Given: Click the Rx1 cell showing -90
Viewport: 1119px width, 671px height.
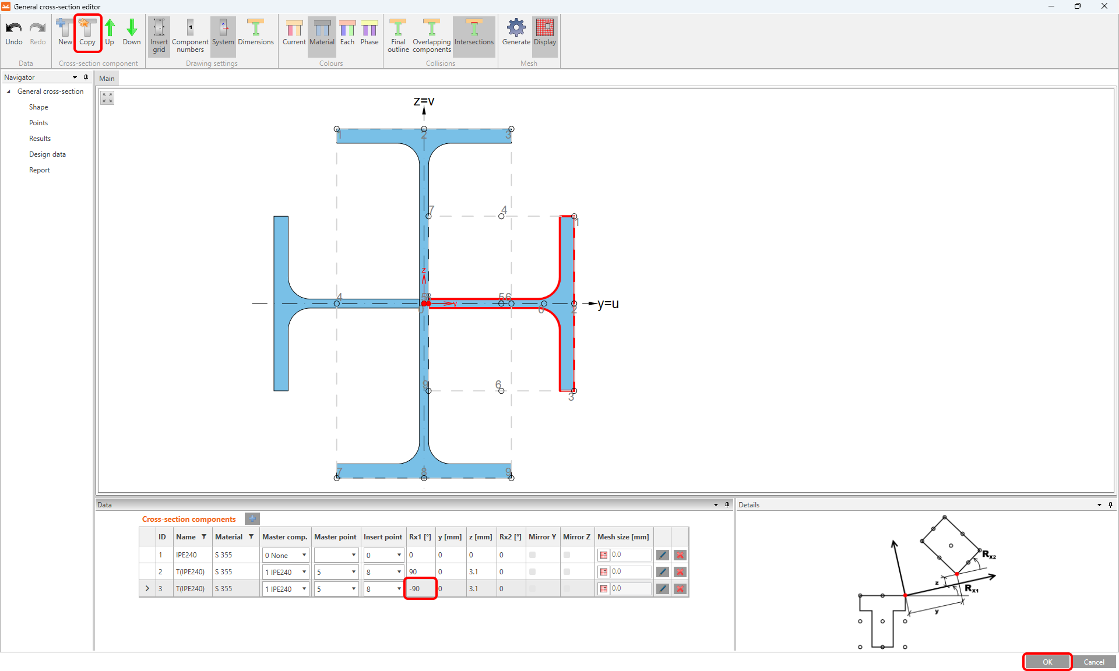Looking at the screenshot, I should pos(420,589).
